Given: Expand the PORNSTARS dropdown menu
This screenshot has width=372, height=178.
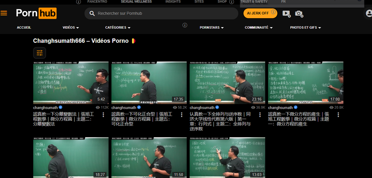Looking at the screenshot, I should [x=212, y=28].
